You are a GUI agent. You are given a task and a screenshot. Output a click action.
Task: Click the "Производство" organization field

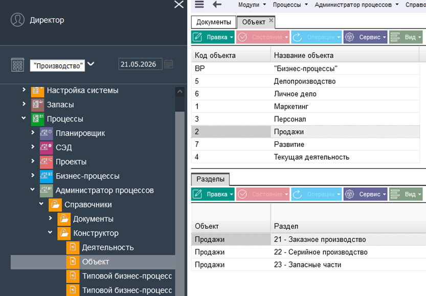coord(57,66)
